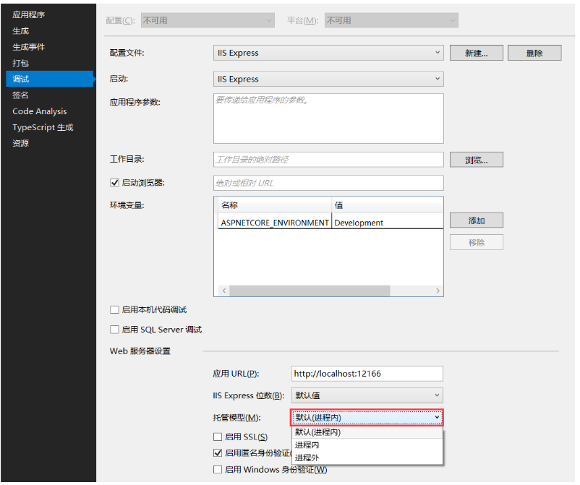This screenshot has height=485, width=580.
Task: Select the 打包 page
Action: (x=21, y=63)
